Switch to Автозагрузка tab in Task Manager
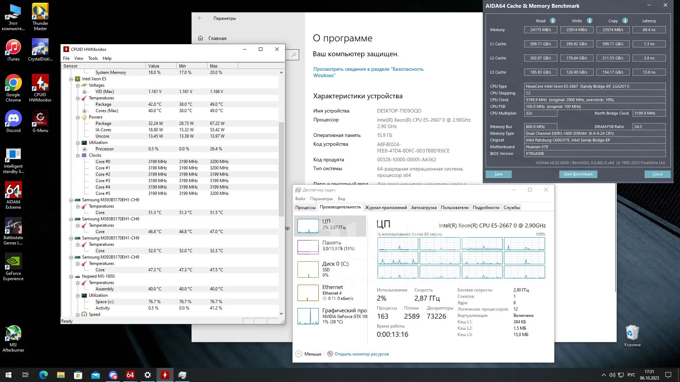The height and width of the screenshot is (382, 680). pyautogui.click(x=424, y=208)
